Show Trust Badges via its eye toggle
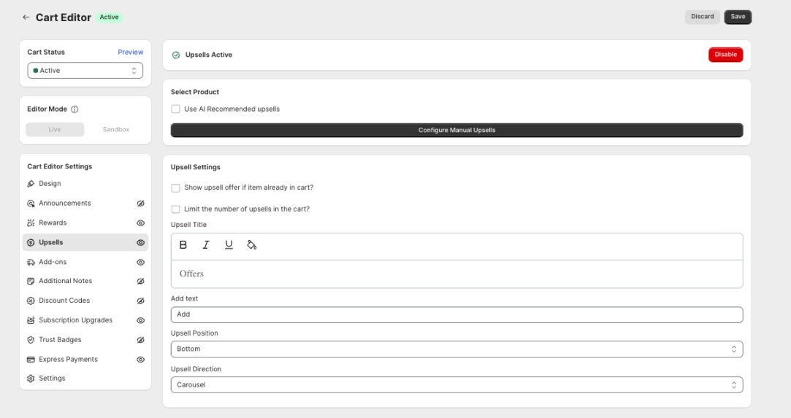The height and width of the screenshot is (418, 791). (x=141, y=340)
